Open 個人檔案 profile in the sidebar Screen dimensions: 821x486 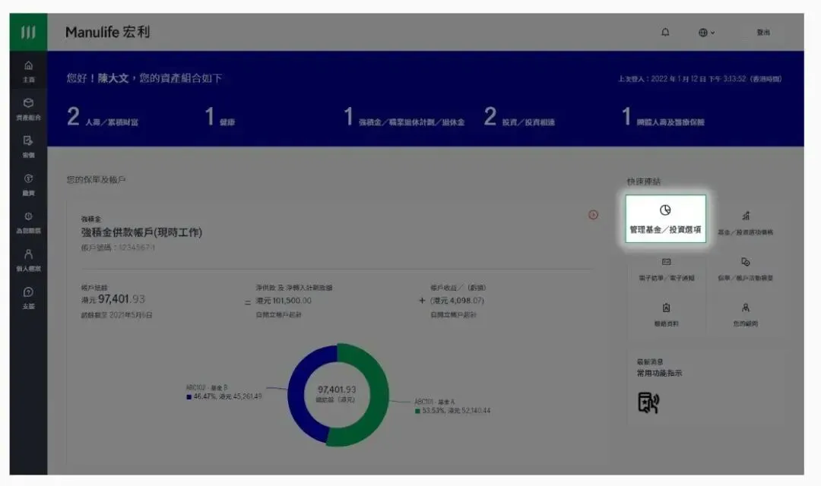tap(28, 260)
